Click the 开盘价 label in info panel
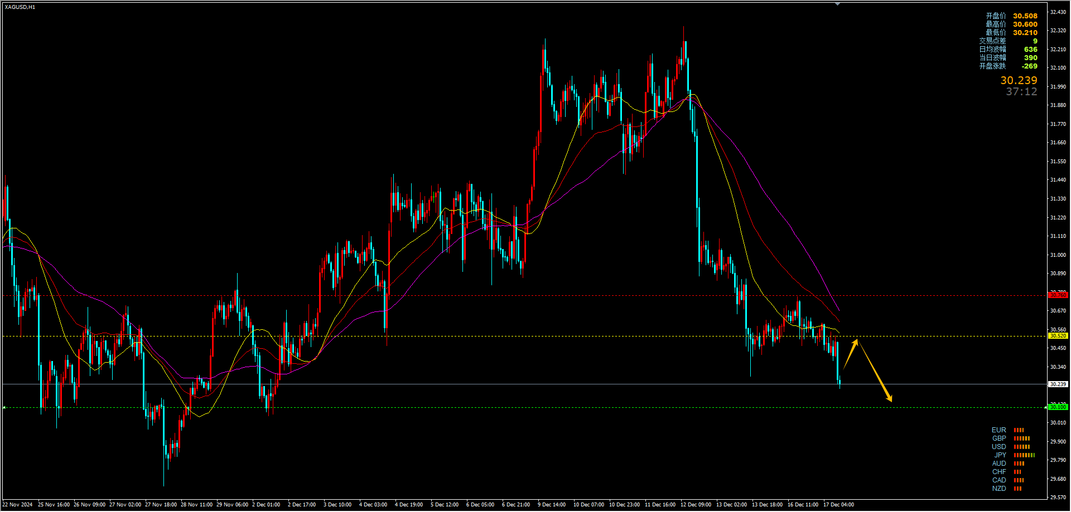Viewport: 1071px width, 512px height. [996, 16]
